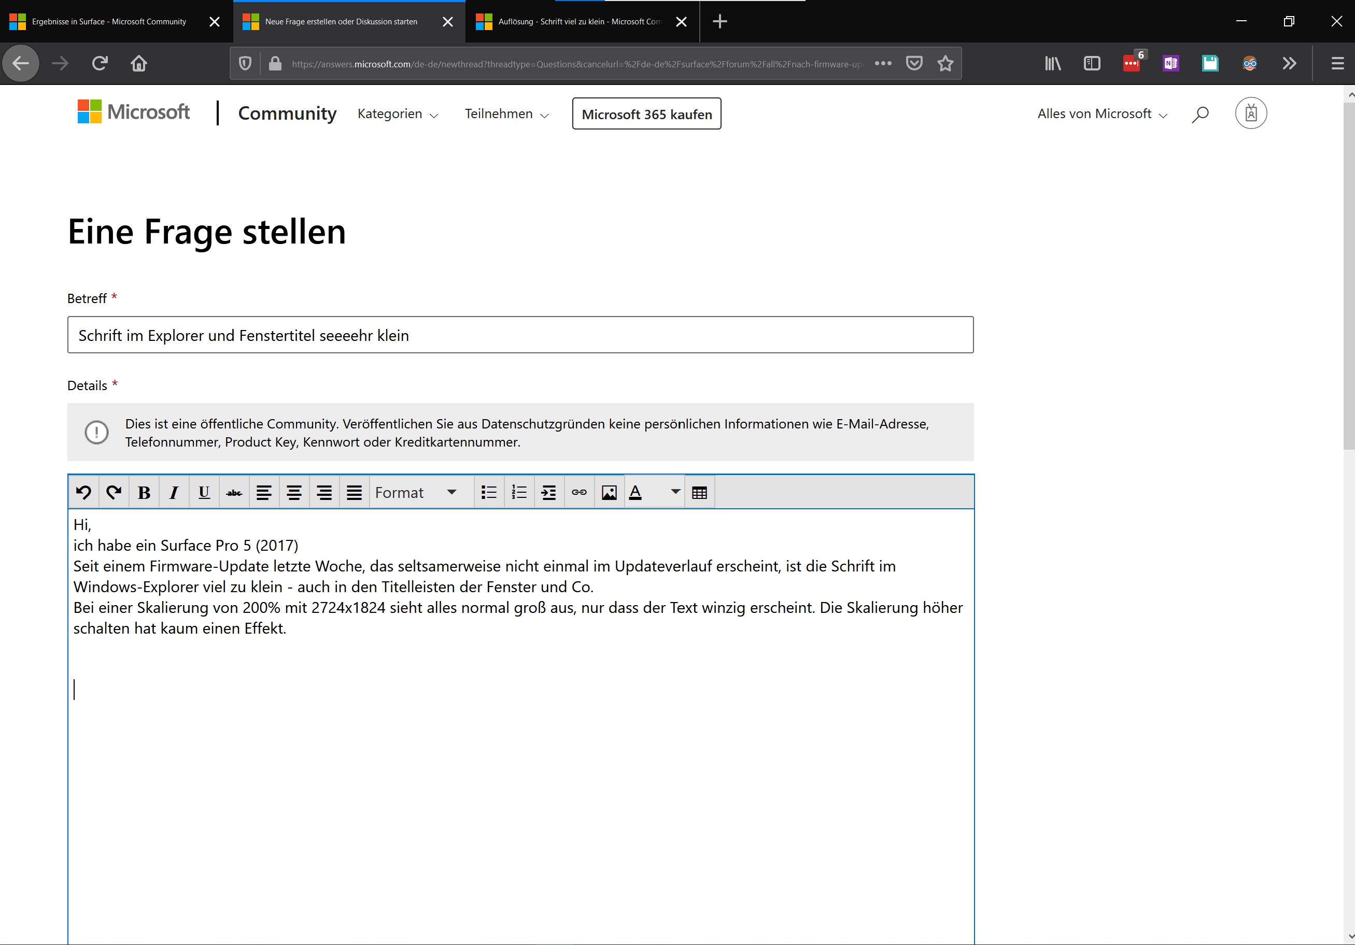Screen dimensions: 1355x945
Task: Open the Firefox hamburger menu
Action: click(1337, 63)
